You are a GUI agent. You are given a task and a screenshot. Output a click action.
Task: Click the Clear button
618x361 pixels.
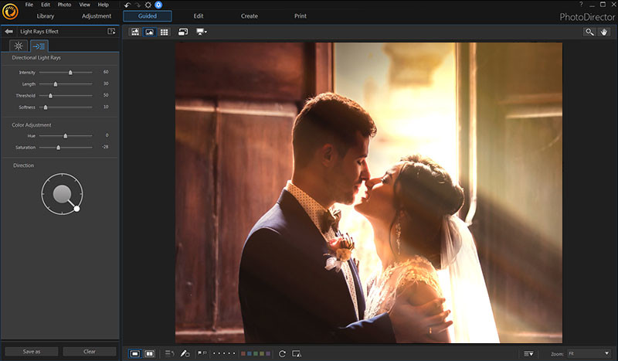coord(90,351)
